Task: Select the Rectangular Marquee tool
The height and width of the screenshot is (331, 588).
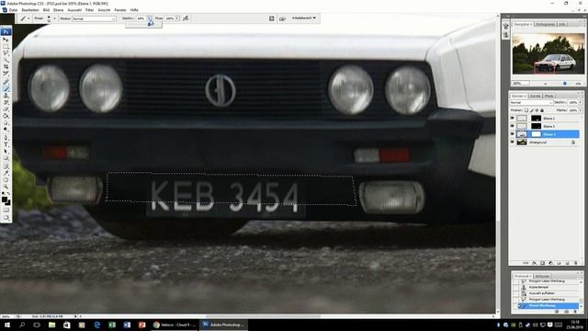Action: tap(6, 46)
